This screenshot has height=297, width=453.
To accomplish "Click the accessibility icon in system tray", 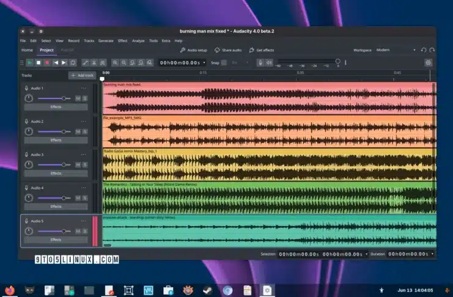I will point(381,290).
